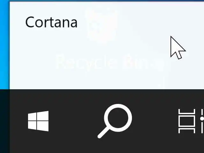Click the top bracket of the Task View icon

pos(187,111)
